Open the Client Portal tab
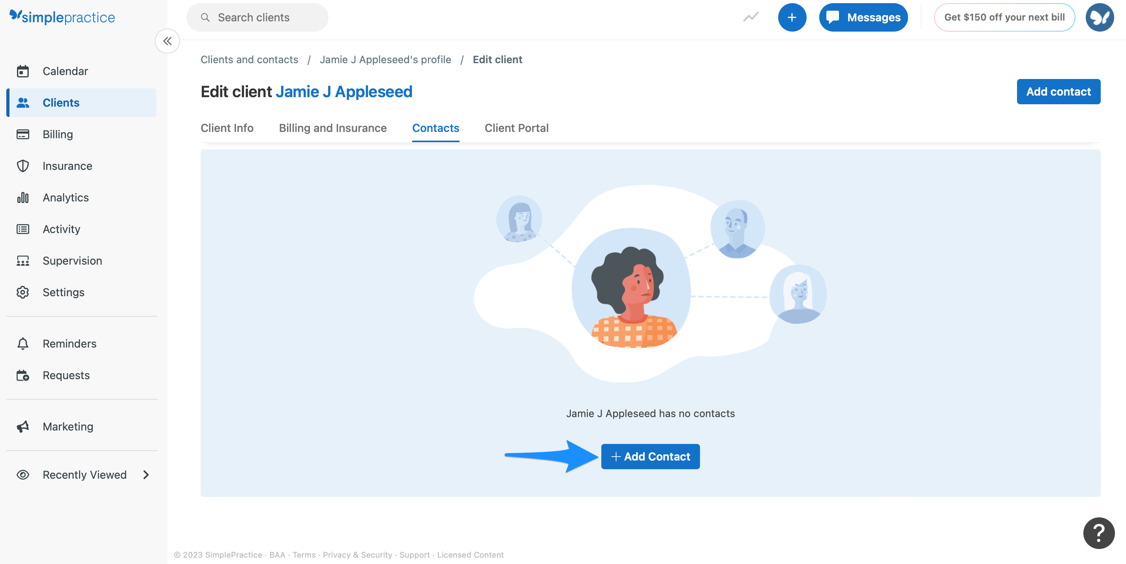The height and width of the screenshot is (564, 1126). point(516,128)
